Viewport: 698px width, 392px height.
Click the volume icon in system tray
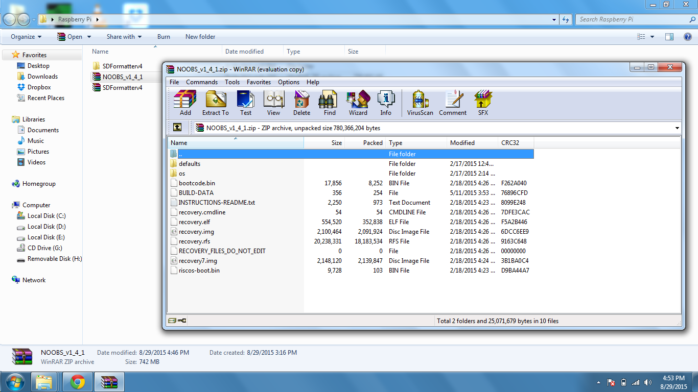click(x=648, y=382)
